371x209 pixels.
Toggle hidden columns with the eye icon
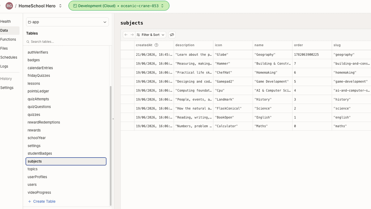pyautogui.click(x=172, y=35)
